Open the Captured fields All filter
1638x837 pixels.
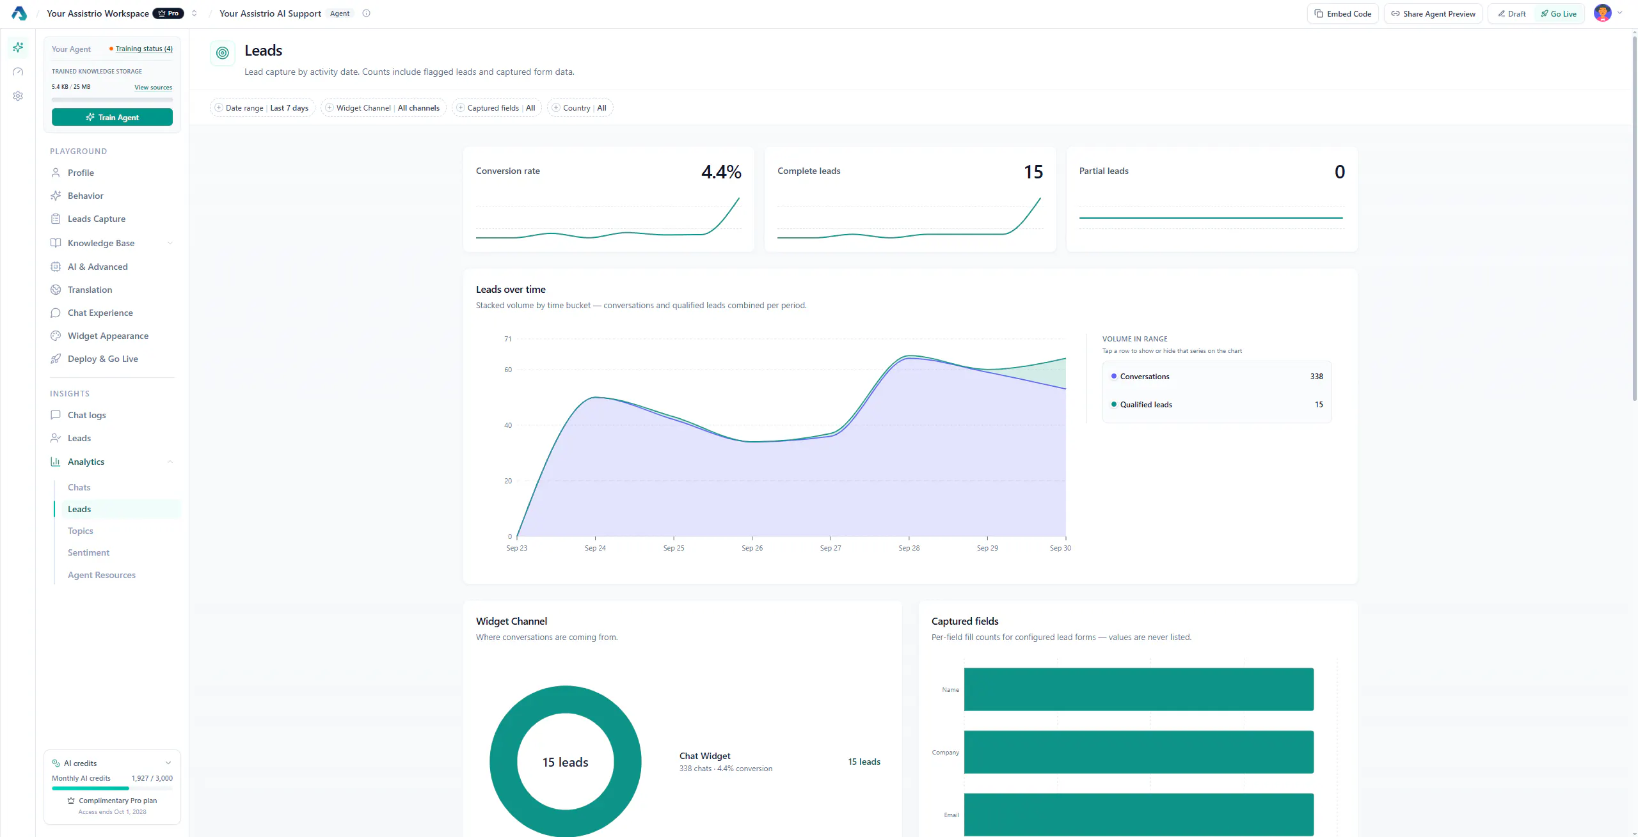pyautogui.click(x=497, y=108)
